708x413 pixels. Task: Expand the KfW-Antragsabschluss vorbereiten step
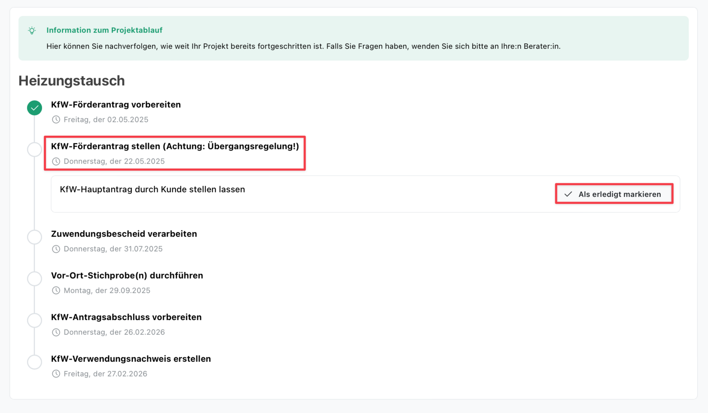126,317
